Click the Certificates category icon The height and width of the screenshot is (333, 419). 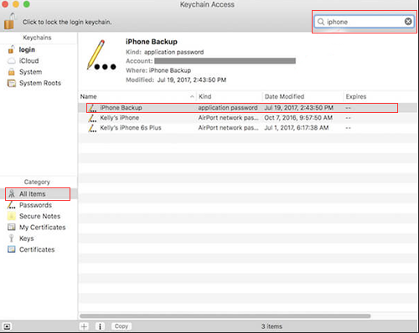[x=12, y=249]
